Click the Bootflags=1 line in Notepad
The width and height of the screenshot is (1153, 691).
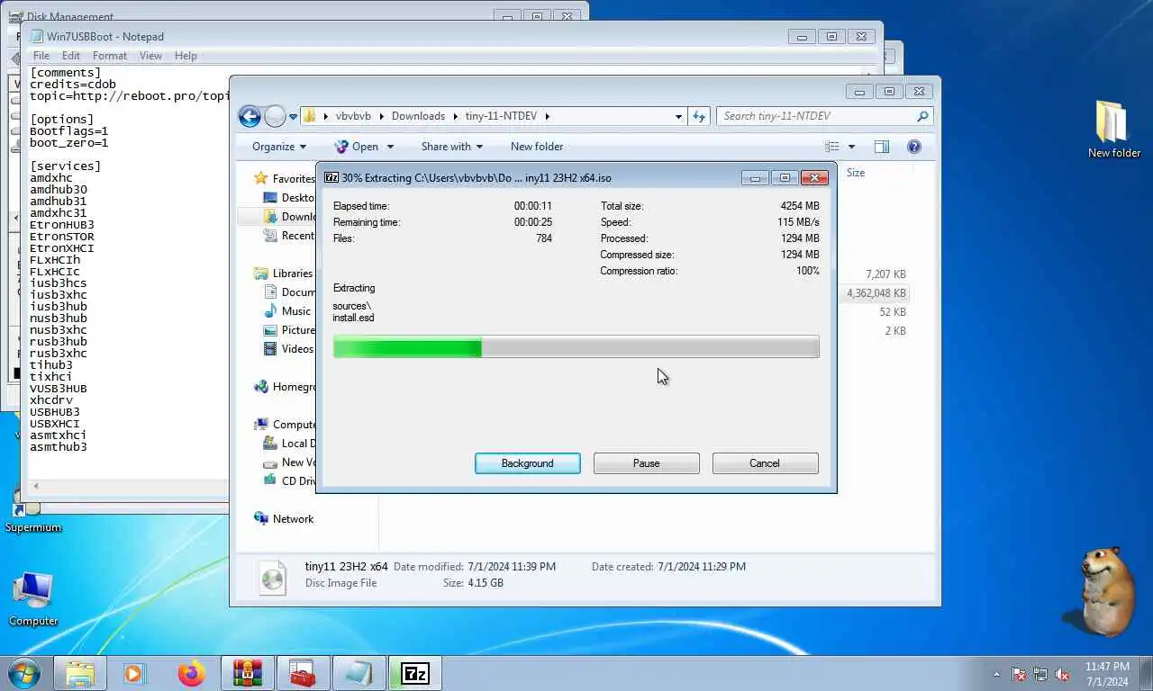(x=68, y=131)
